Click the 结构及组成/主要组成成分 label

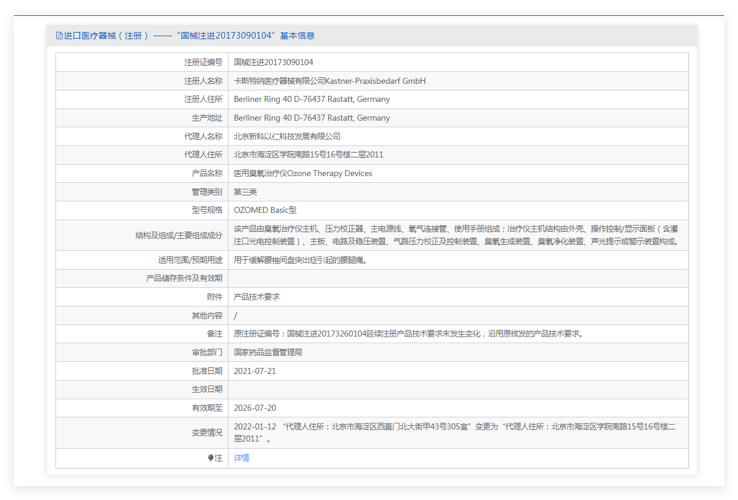[178, 235]
